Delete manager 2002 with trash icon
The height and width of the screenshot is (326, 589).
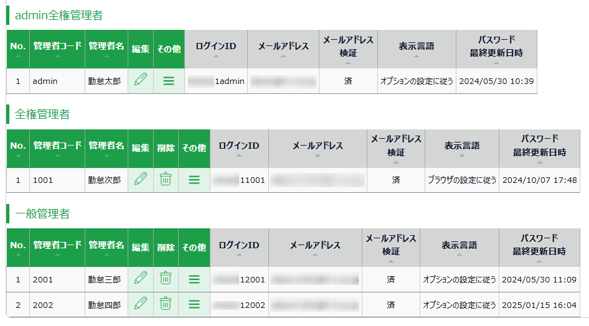point(166,304)
